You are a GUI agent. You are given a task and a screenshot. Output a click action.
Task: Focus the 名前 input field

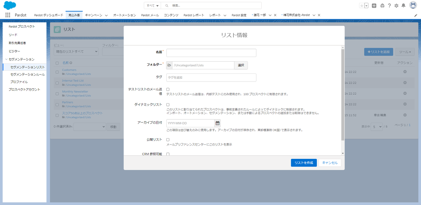tap(211, 52)
